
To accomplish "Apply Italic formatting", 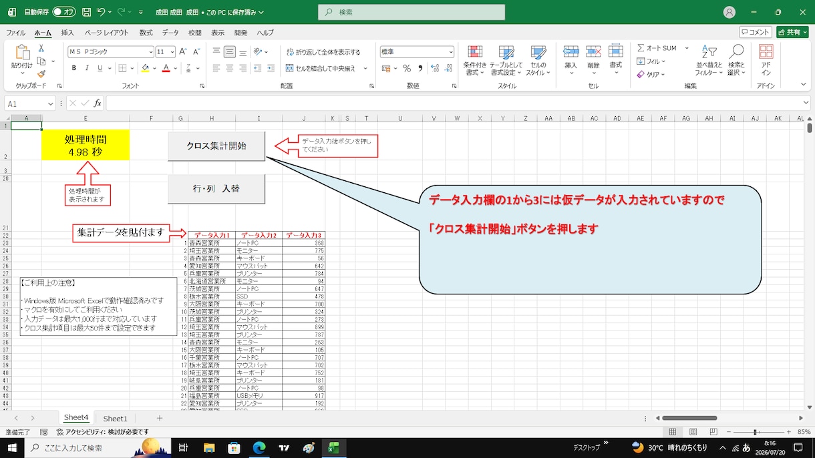I will coord(88,68).
